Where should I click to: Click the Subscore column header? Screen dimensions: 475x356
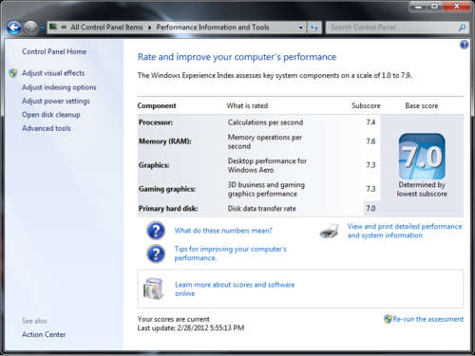[x=366, y=105]
